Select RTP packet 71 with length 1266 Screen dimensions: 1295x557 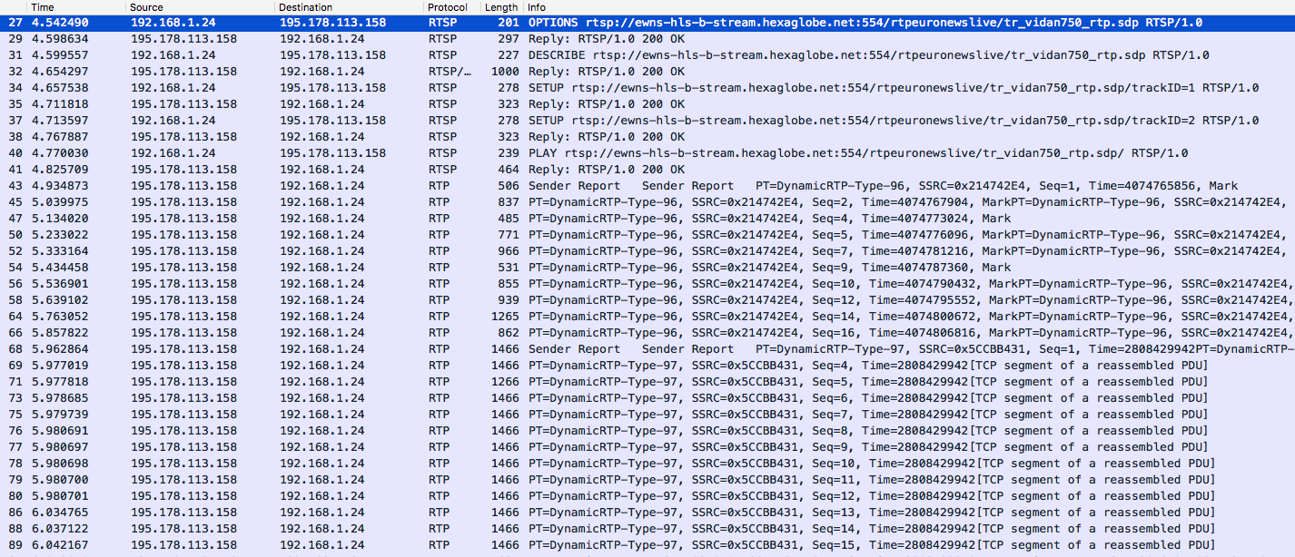[647, 382]
